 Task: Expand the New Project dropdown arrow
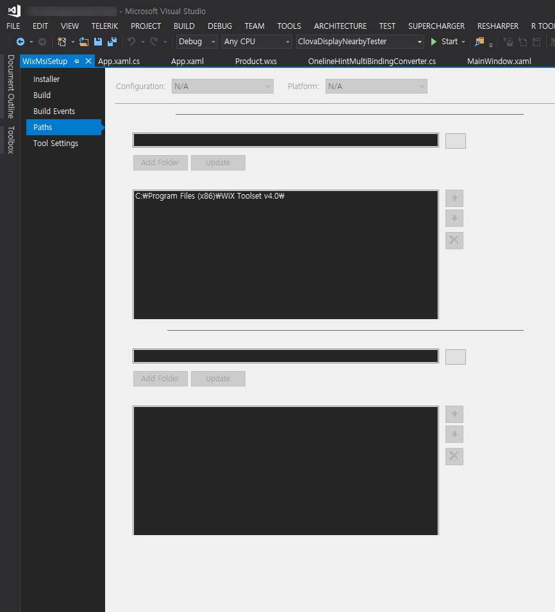click(x=72, y=42)
